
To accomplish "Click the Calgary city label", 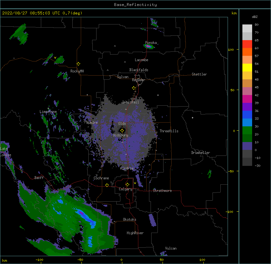I will pos(125,189).
